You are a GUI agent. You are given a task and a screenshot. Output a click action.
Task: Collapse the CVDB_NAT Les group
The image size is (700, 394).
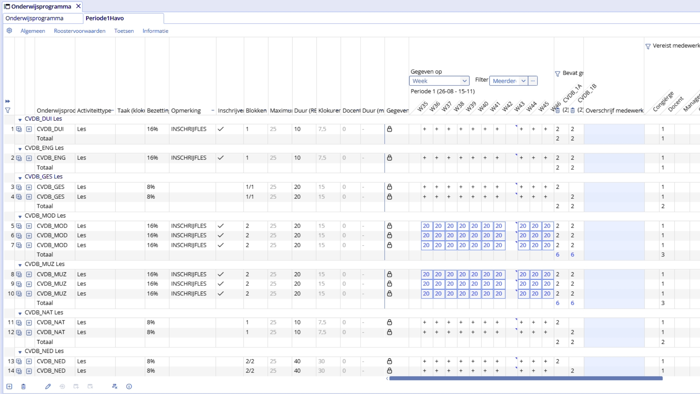click(20, 313)
